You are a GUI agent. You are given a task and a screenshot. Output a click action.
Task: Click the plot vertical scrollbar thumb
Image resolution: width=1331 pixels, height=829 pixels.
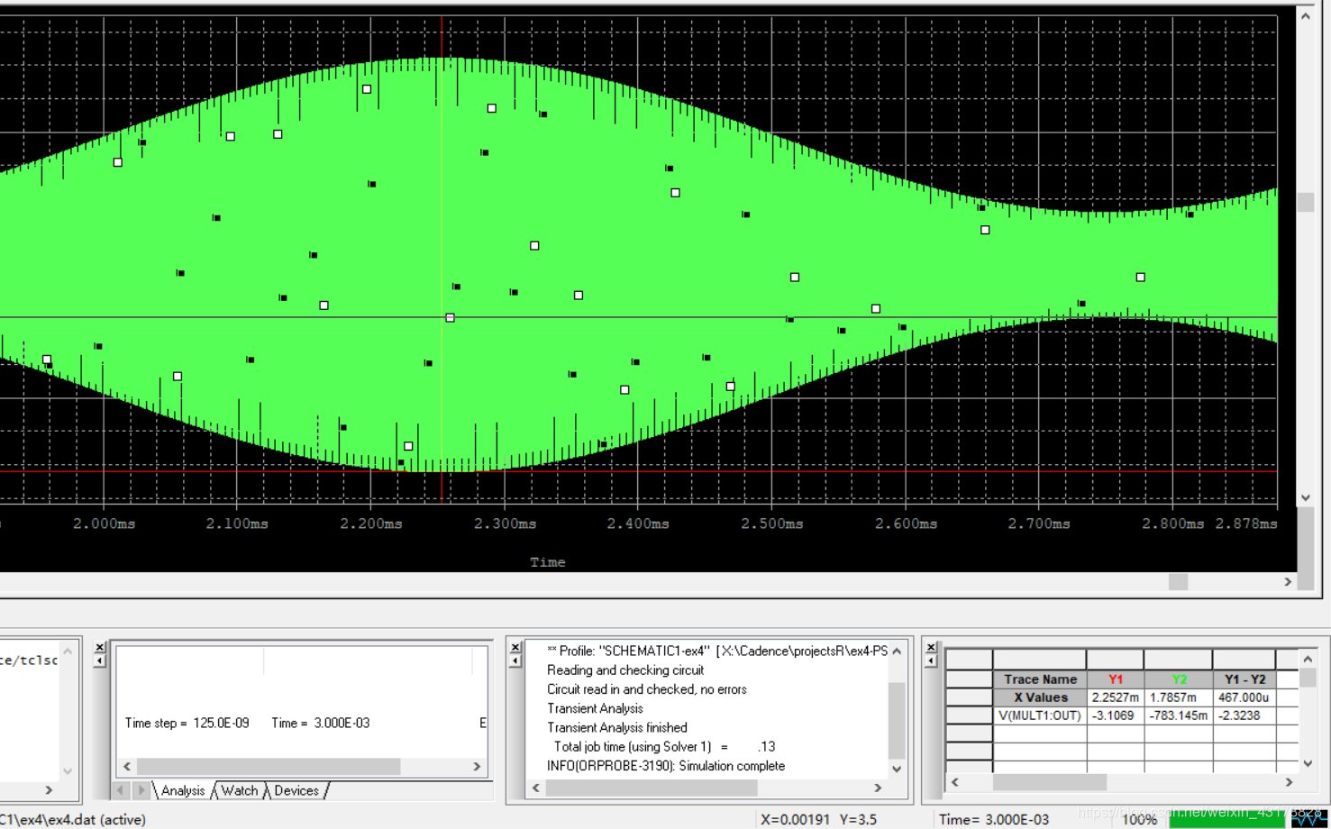[1305, 203]
